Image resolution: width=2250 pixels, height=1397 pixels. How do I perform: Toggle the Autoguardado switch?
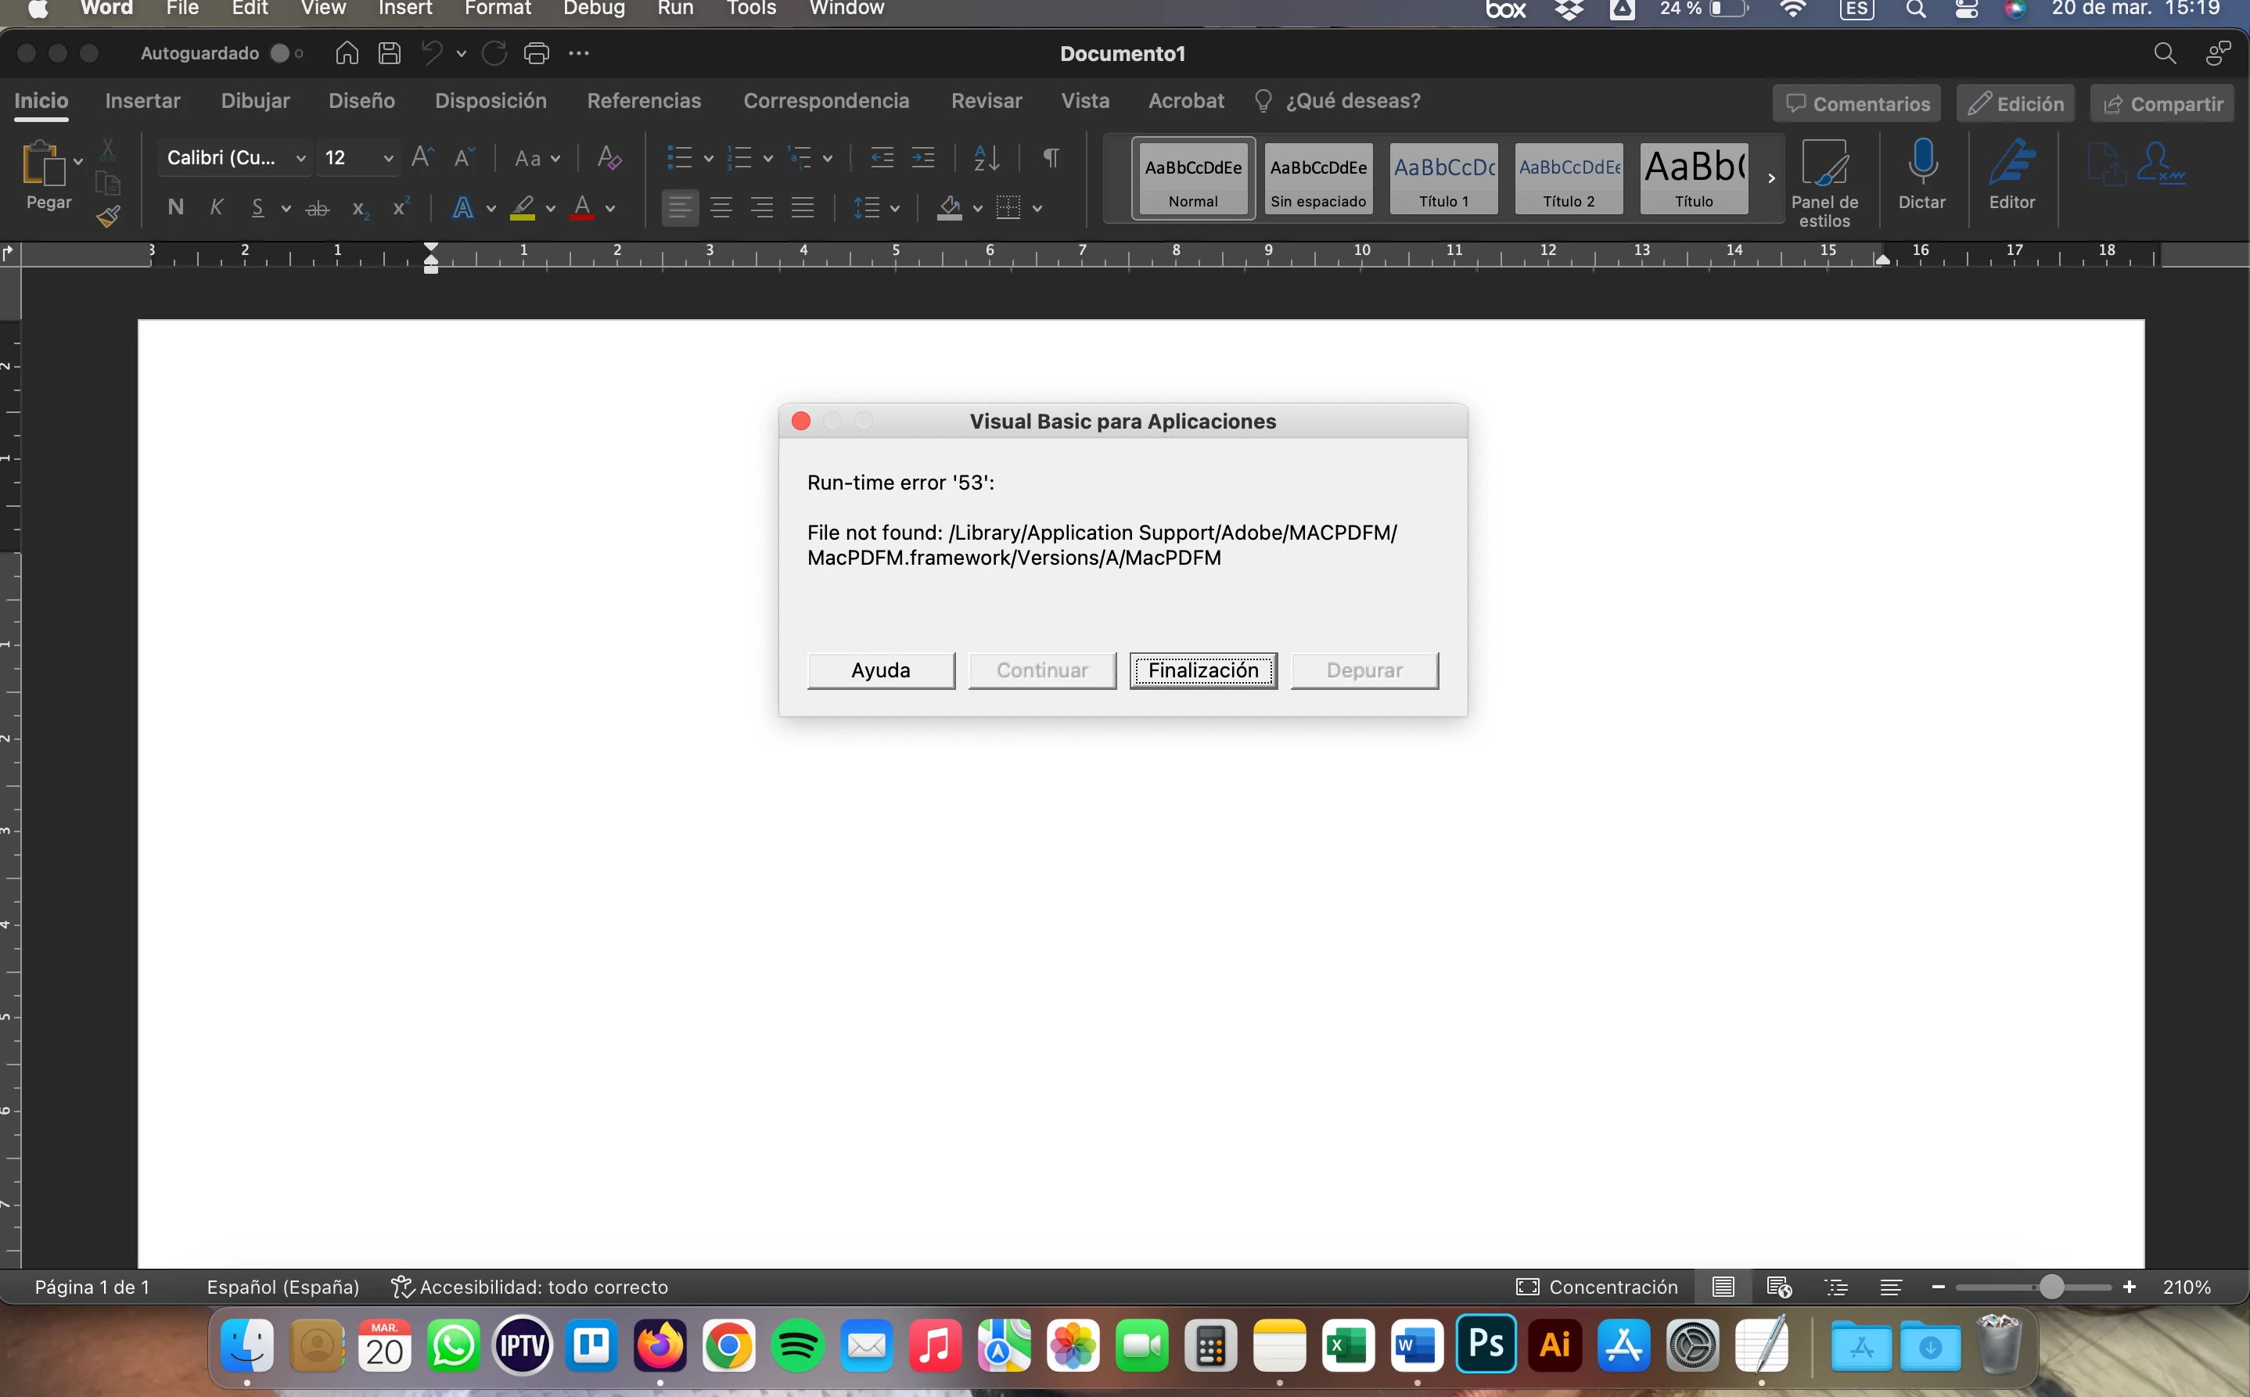coord(285,54)
